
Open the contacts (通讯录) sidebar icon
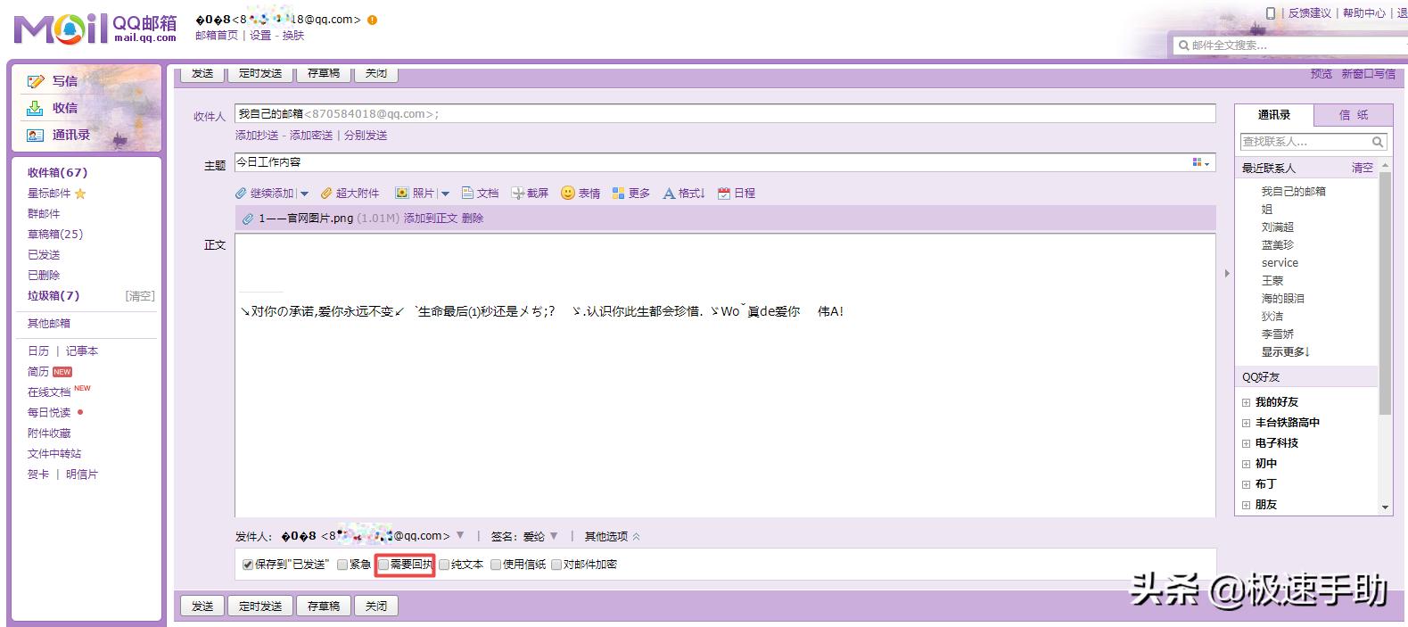[x=36, y=136]
